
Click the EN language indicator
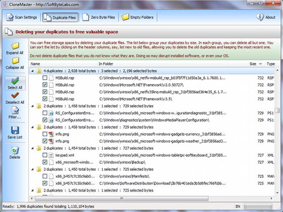coord(238,206)
